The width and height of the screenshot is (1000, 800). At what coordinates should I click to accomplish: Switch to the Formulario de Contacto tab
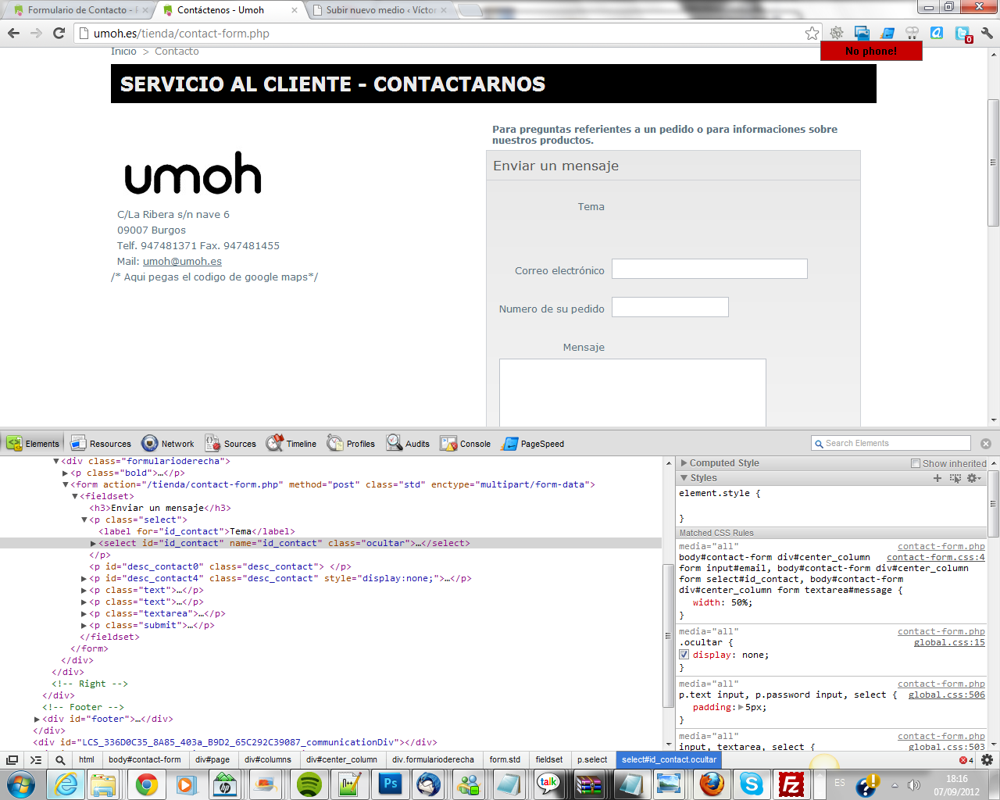coord(78,10)
